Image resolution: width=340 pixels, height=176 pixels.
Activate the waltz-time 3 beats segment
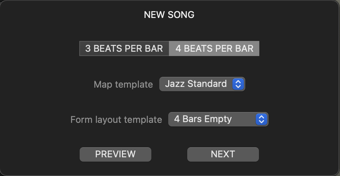124,48
